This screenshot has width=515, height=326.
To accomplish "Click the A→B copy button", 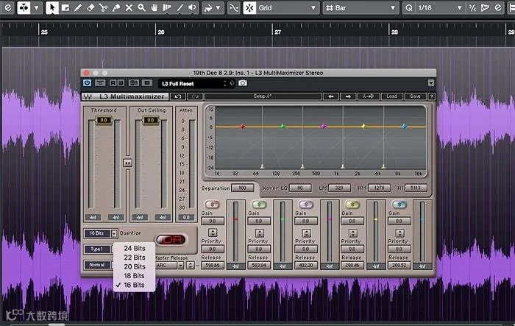I will coord(368,96).
